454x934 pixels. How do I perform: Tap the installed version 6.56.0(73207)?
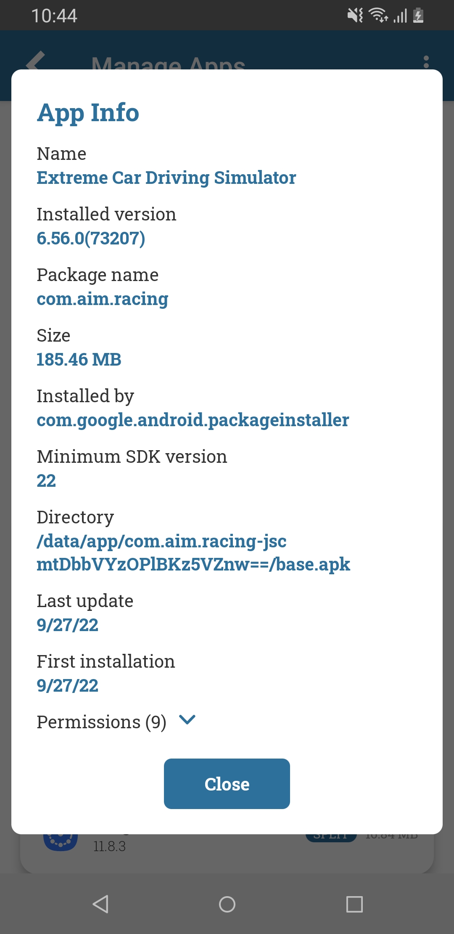(x=91, y=238)
